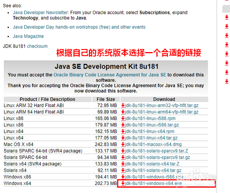Click download icon beside macosx-x64.dmg

(x=123, y=144)
